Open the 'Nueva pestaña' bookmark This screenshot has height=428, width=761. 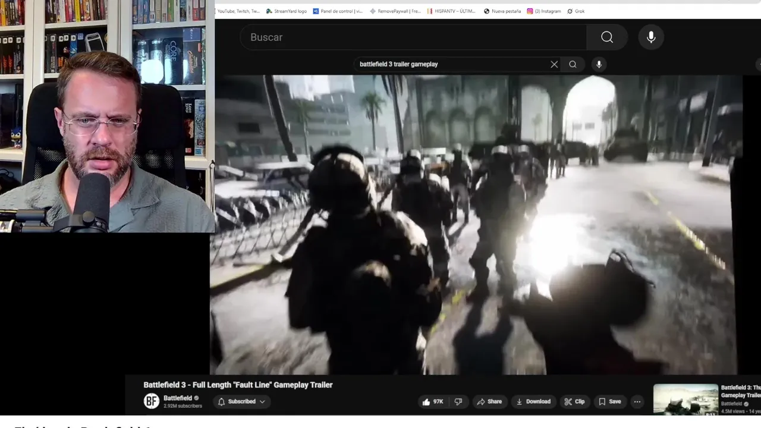(x=502, y=11)
